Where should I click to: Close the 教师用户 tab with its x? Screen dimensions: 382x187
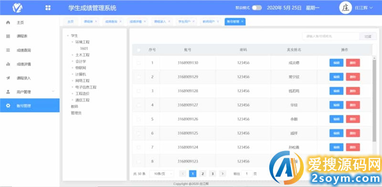(x=218, y=21)
